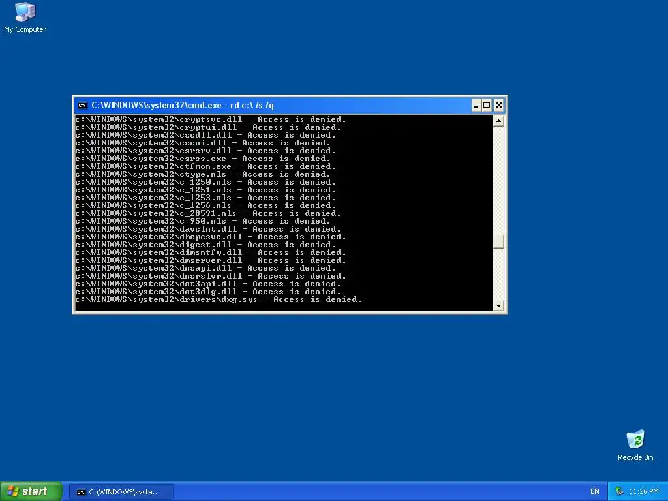Click the c_1253.nls access denied line
This screenshot has width=668, height=501.
[205, 198]
